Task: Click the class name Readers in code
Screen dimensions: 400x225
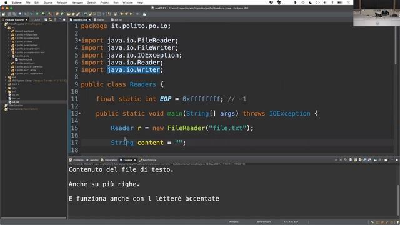Action: (x=142, y=84)
